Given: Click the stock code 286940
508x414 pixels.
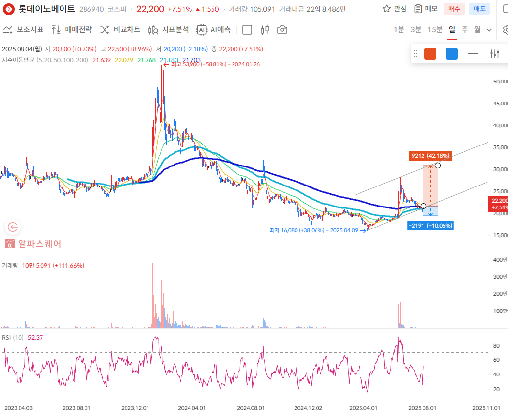Looking at the screenshot, I should point(91,9).
